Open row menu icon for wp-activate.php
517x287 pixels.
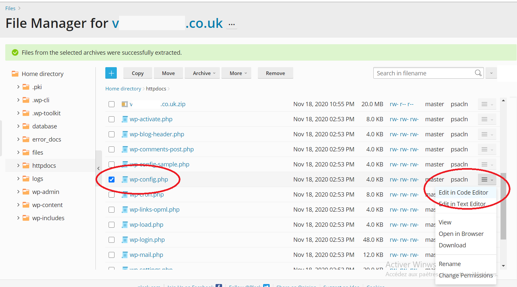click(x=487, y=119)
